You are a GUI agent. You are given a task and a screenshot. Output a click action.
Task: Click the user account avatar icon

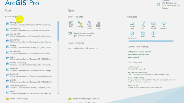158,4
